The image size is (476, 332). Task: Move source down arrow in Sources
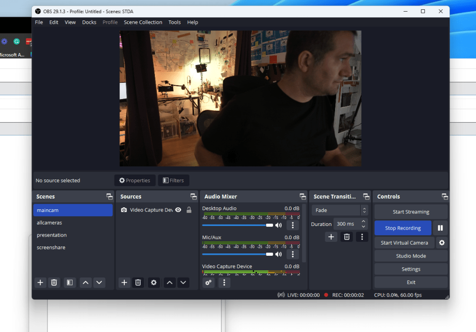[x=183, y=283]
